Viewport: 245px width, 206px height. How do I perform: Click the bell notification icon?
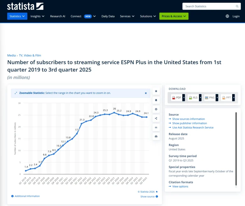156,100
